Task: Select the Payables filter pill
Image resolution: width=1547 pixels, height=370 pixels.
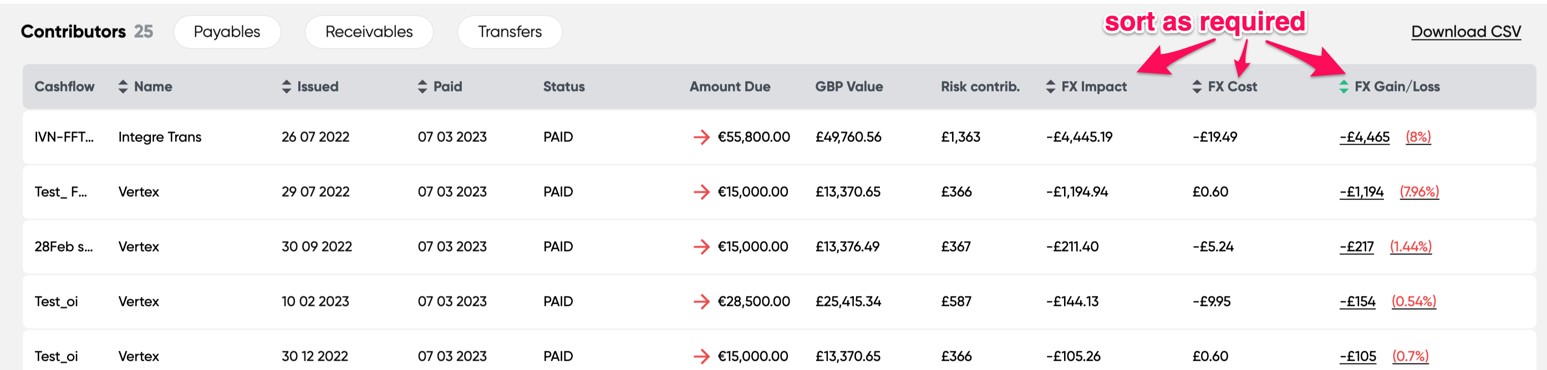Action: click(226, 31)
